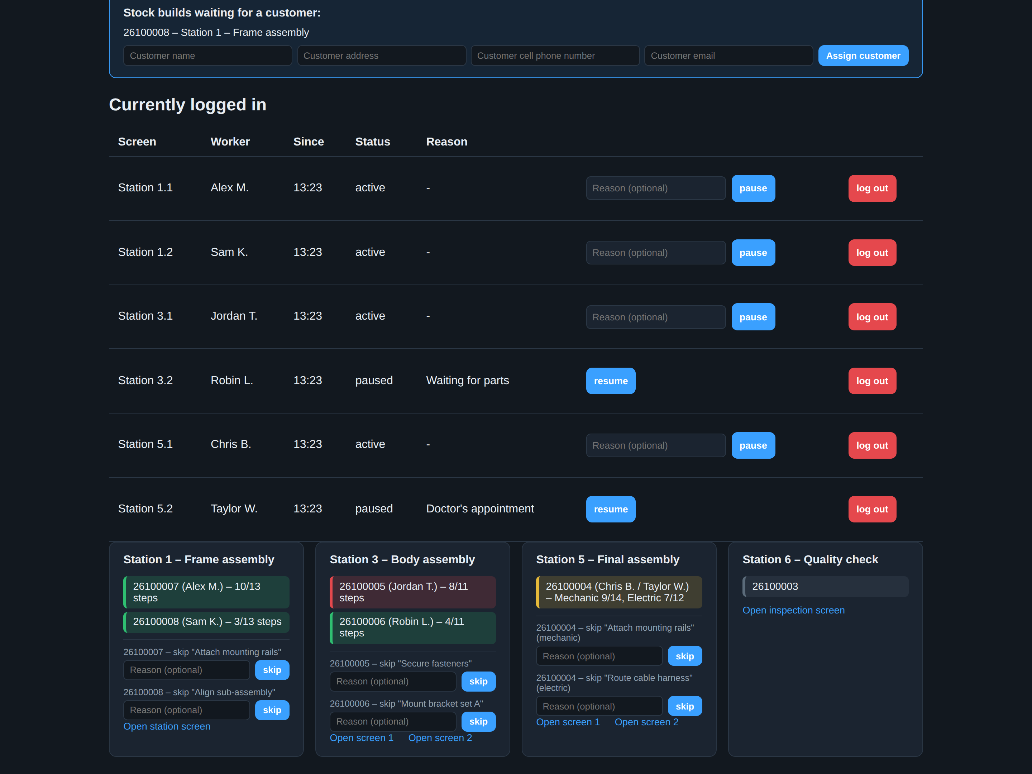Click the Reason column header
This screenshot has height=774, width=1032.
tap(446, 142)
